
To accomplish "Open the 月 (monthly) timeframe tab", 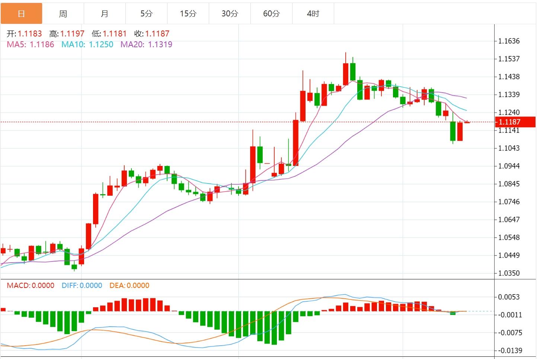I will [105, 14].
